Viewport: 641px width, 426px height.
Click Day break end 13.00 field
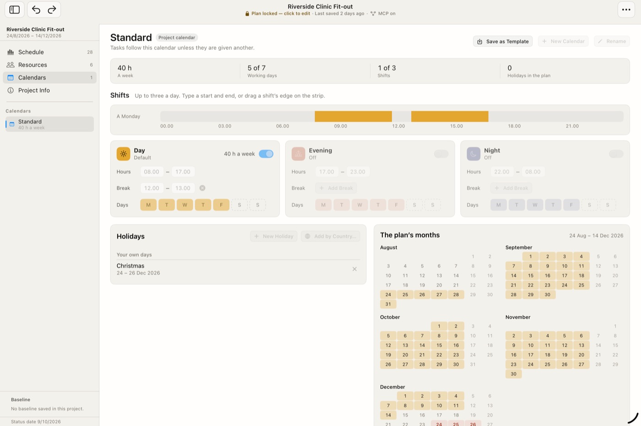(183, 188)
